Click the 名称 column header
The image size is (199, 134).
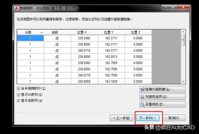tap(57, 32)
